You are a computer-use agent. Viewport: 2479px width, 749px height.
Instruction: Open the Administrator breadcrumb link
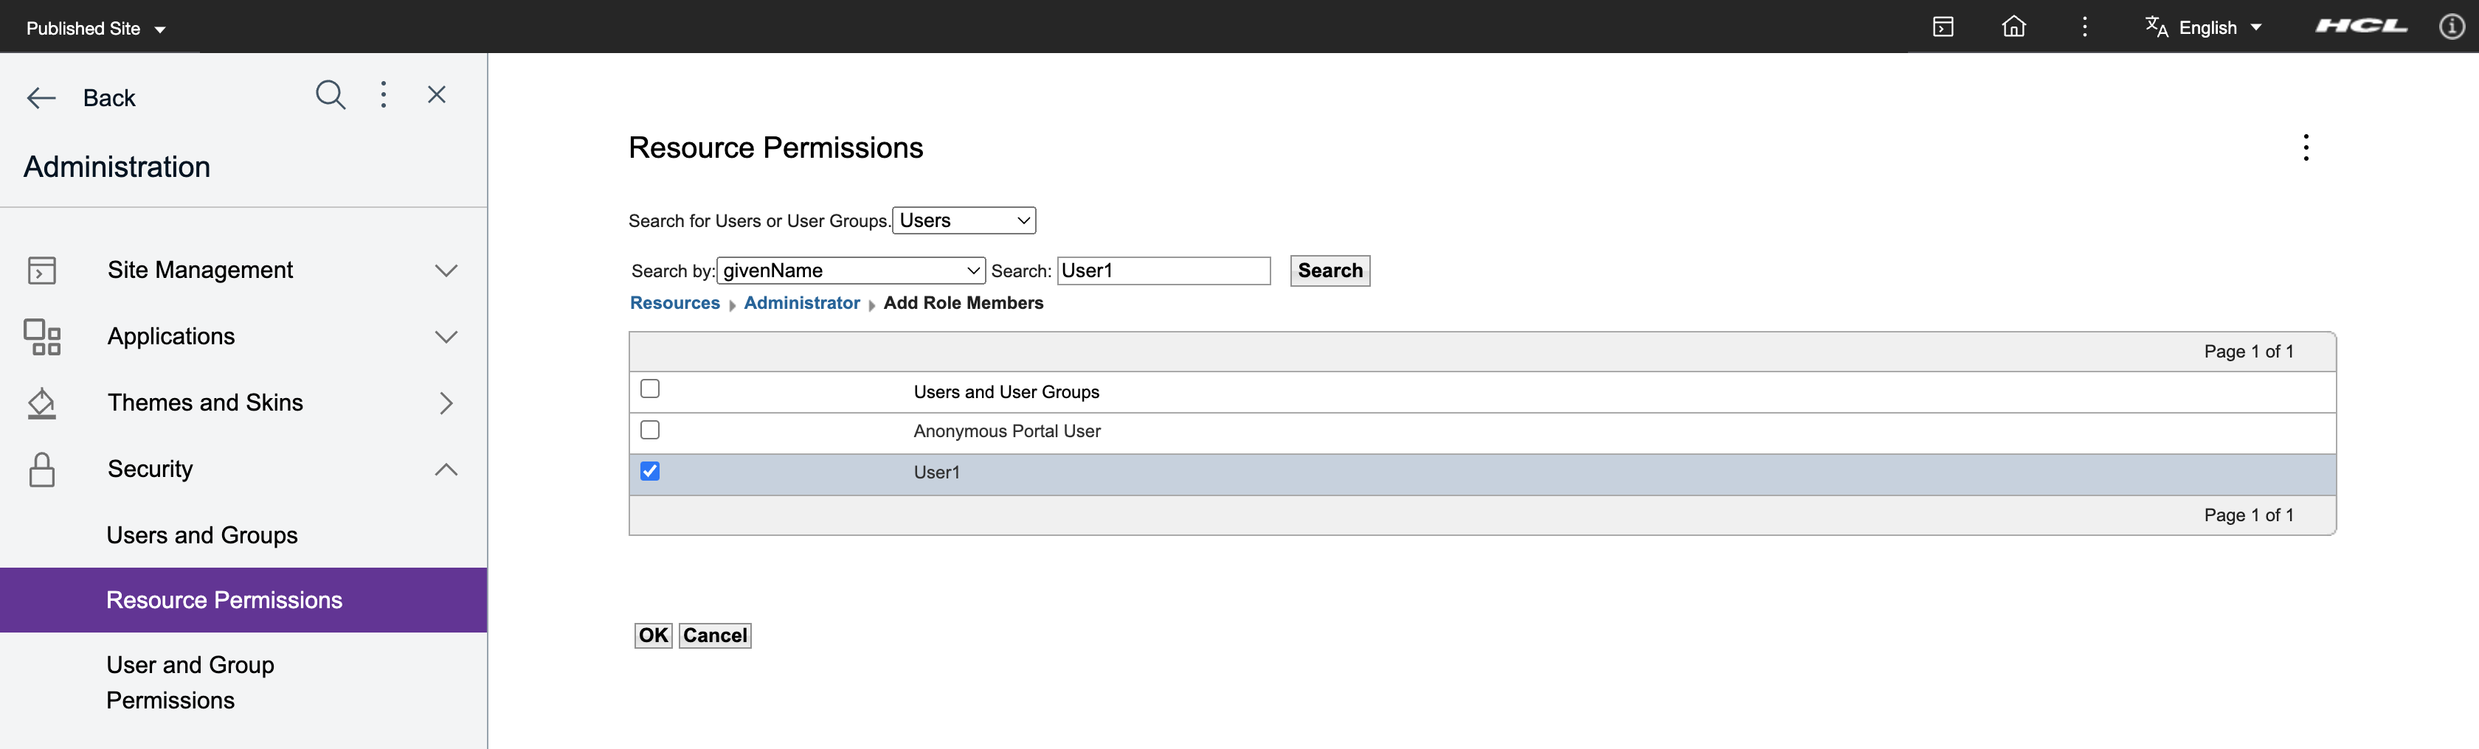tap(802, 303)
